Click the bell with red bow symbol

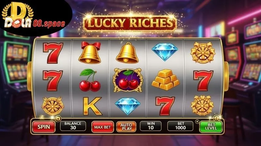[90, 53]
